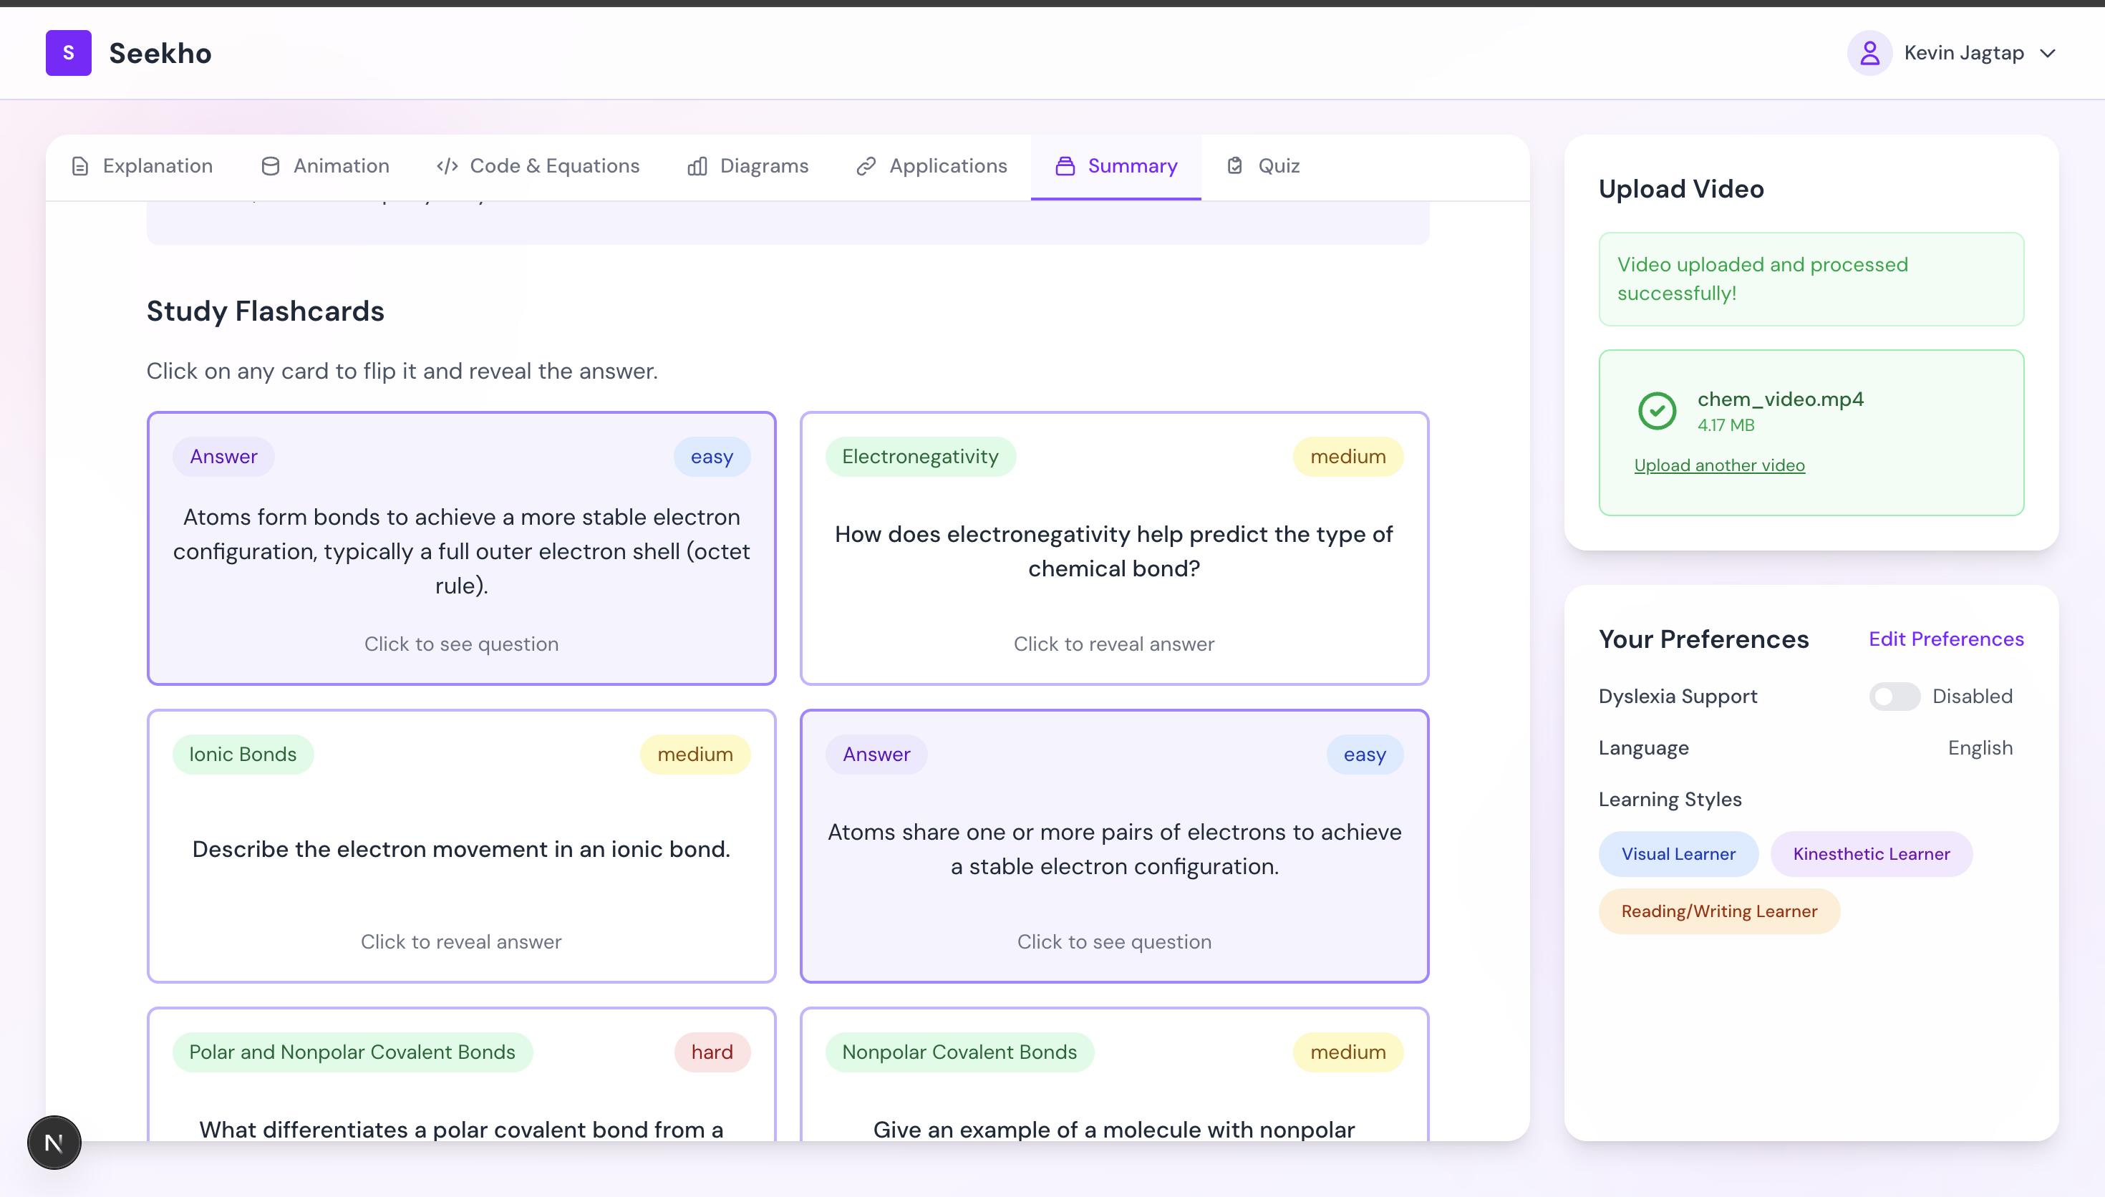This screenshot has height=1197, width=2105.
Task: Click the Explanation document icon
Action: (x=79, y=166)
